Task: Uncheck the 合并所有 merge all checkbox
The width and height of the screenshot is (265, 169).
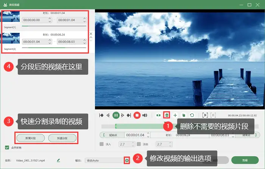Action: click(x=7, y=147)
